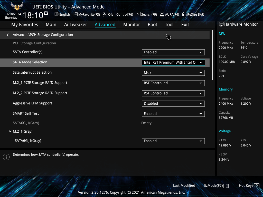The height and width of the screenshot is (197, 263).
Task: Click the Aggressive LPM Support label
Action: tap(32, 103)
